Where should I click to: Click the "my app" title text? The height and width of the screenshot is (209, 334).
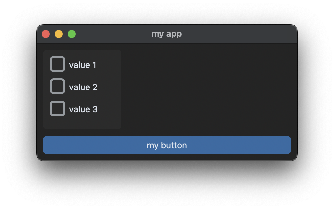[x=167, y=34]
